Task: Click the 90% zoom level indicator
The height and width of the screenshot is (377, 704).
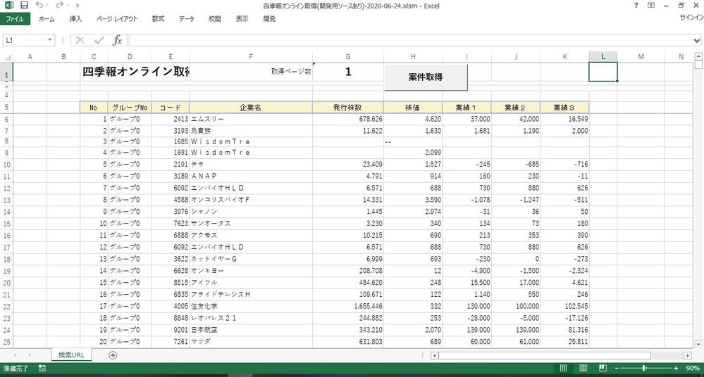Action: click(x=693, y=368)
